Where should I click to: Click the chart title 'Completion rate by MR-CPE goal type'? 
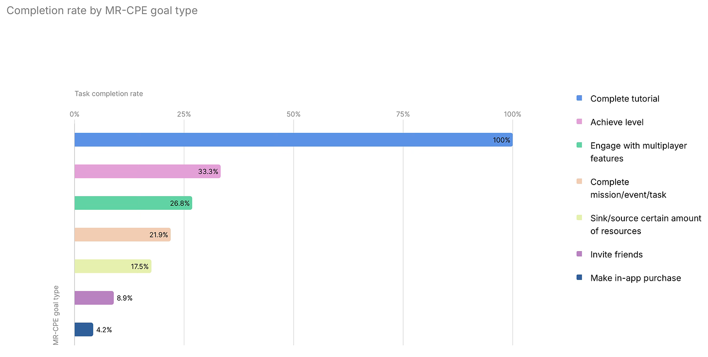(x=102, y=11)
